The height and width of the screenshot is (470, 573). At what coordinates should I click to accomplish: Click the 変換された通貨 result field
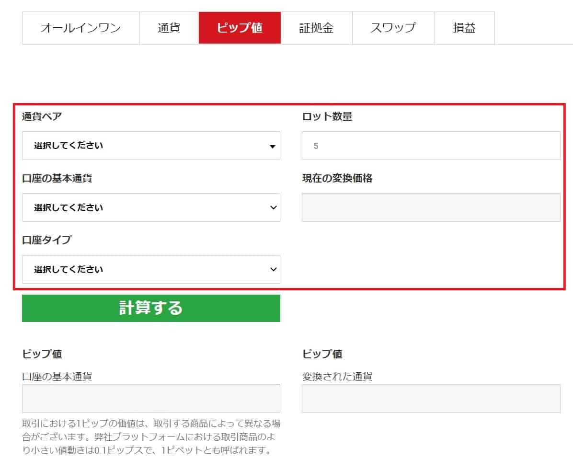pos(430,399)
